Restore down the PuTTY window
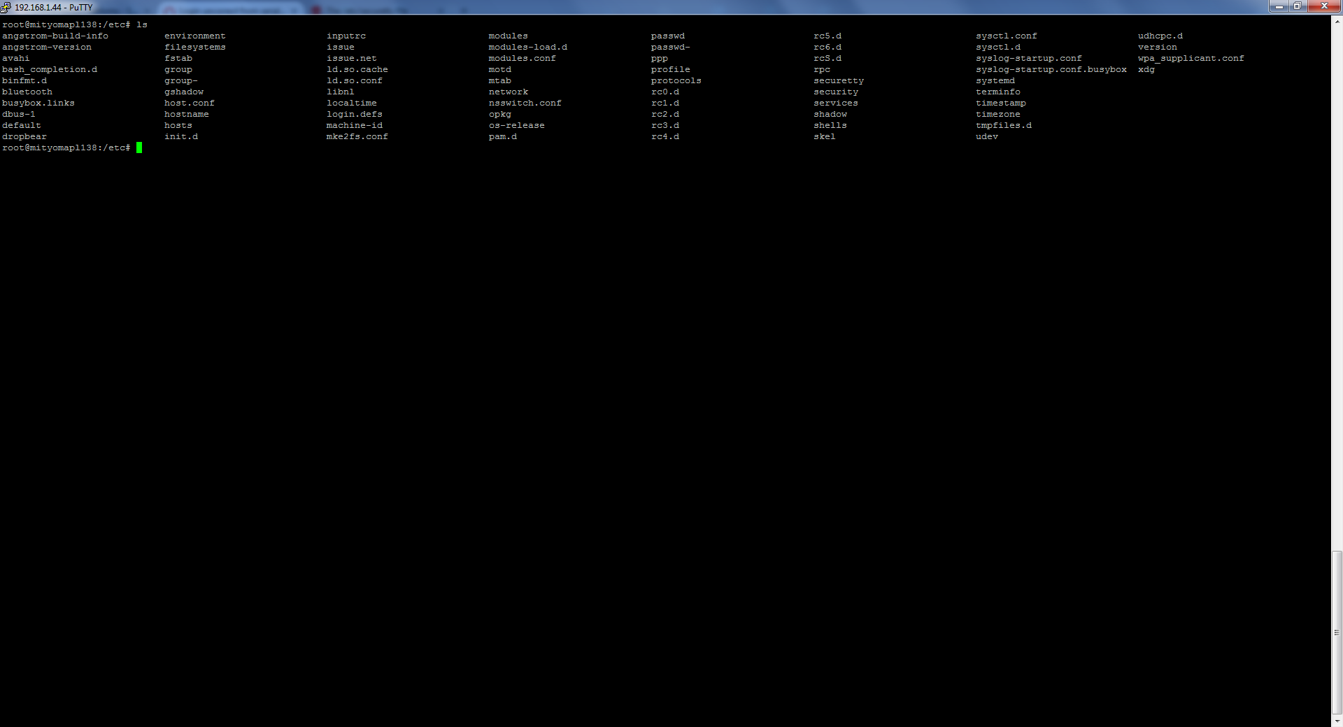Screen dimensions: 1343x727 point(1298,6)
